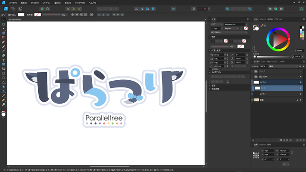Click the Flip Vertical toolbar icon
This screenshot has width=306, height=172.
[x=142, y=9]
